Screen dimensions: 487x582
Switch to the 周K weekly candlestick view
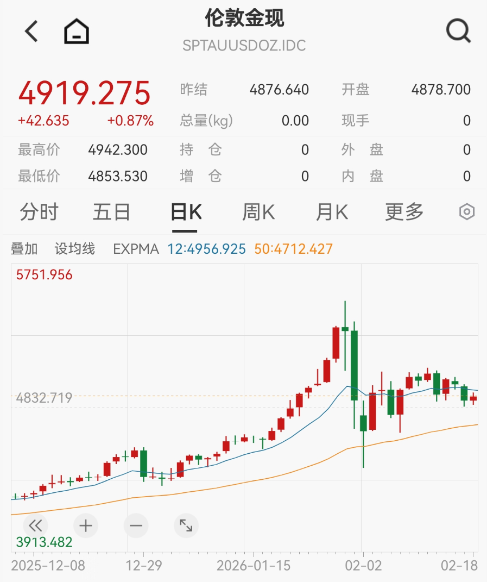click(257, 212)
